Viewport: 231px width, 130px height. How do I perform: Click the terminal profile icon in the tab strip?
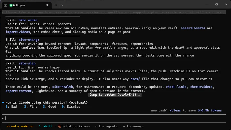coord(5,5)
